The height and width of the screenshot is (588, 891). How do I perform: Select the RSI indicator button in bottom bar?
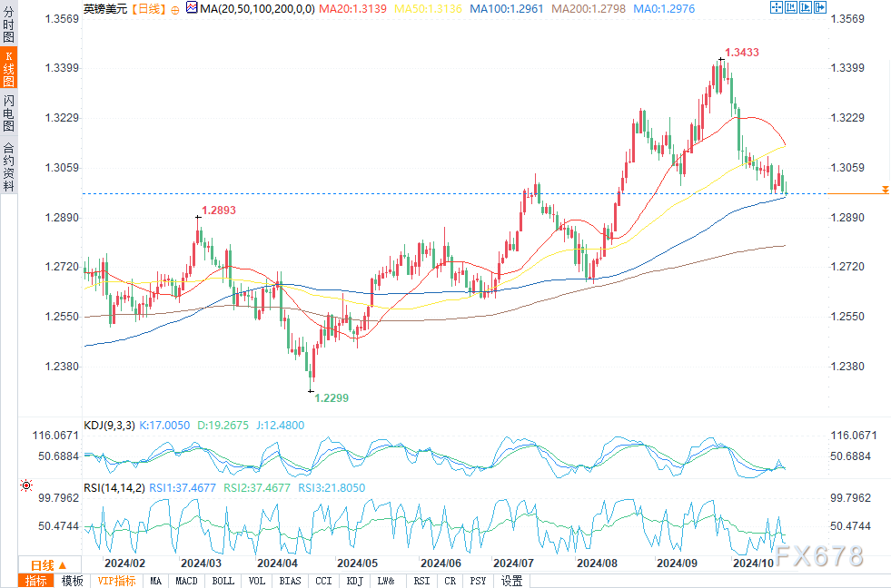tap(421, 581)
